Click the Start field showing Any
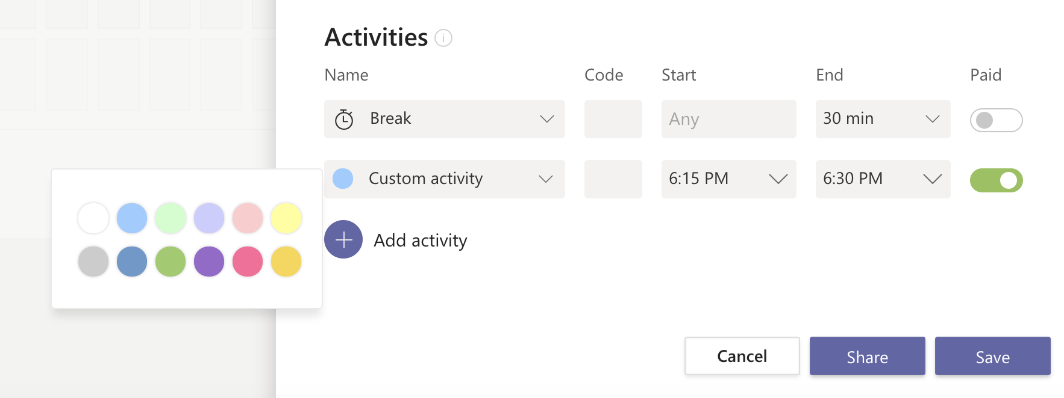 (x=729, y=119)
